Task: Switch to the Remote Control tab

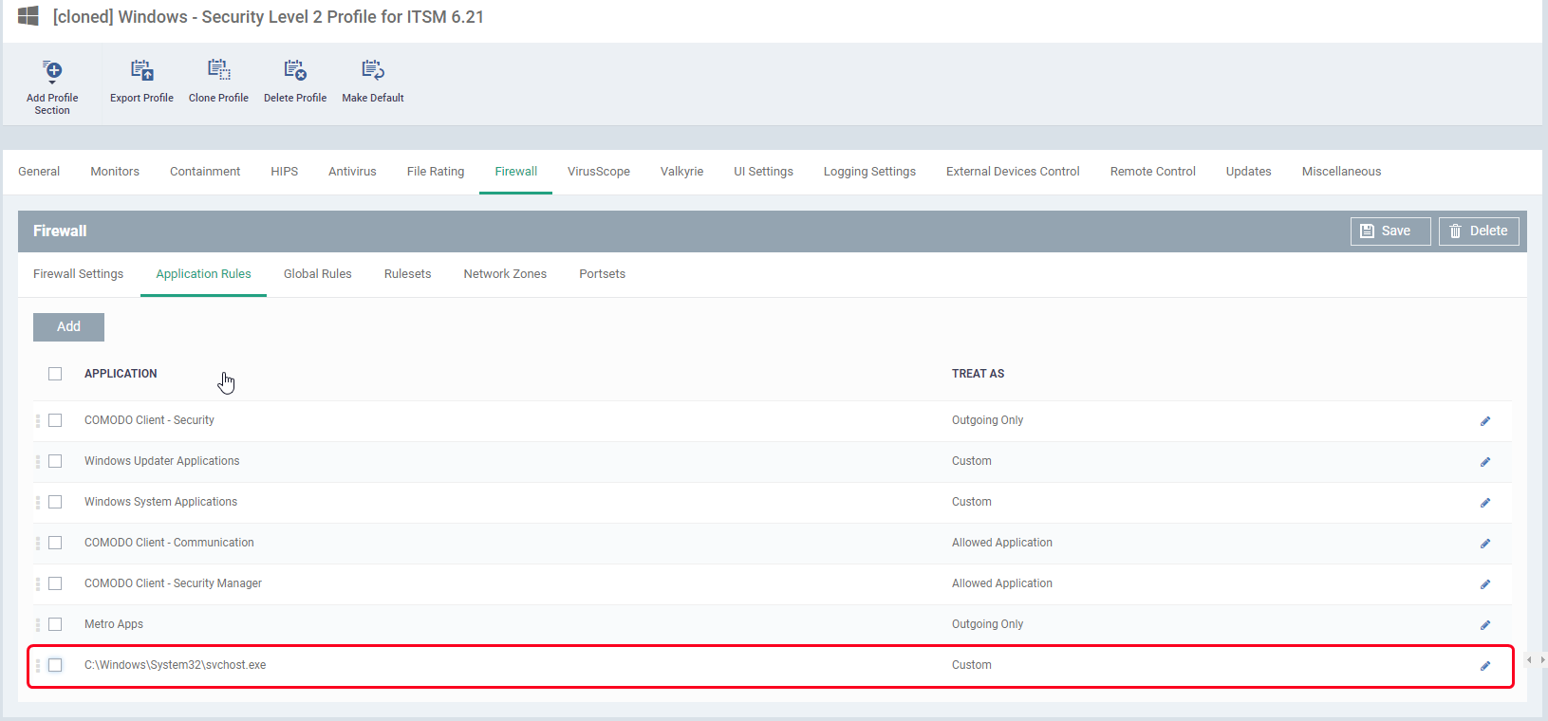Action: coord(1152,172)
